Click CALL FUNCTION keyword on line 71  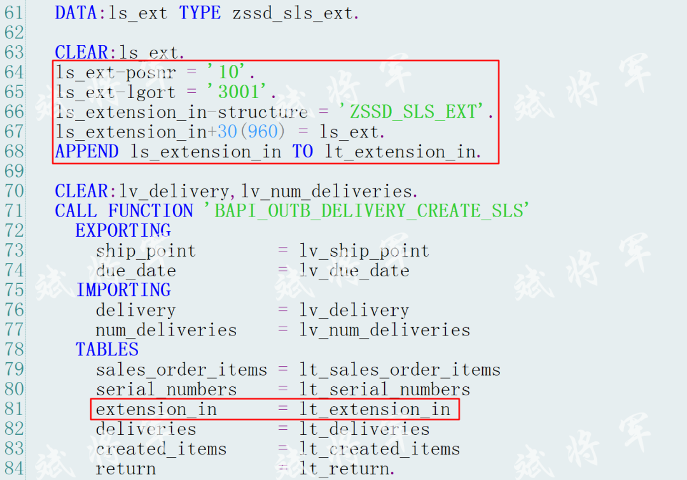click(124, 211)
